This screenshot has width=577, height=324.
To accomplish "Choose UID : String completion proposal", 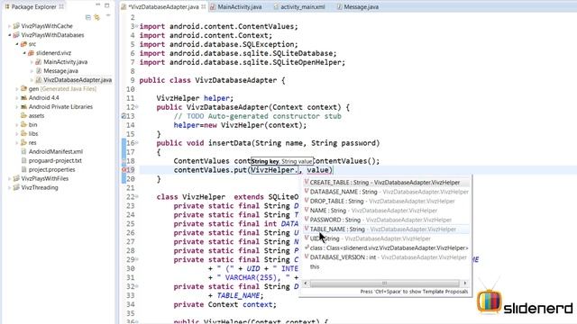I will 386,238.
